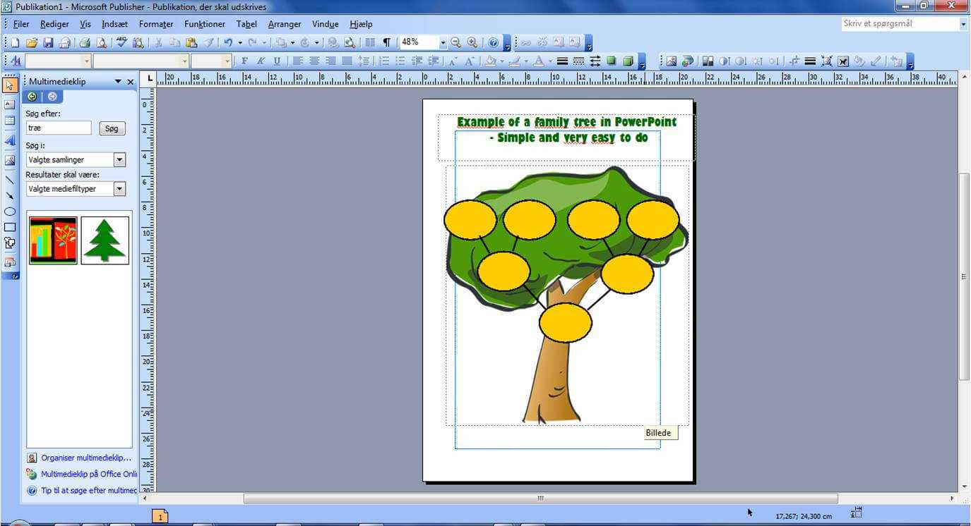971x526 pixels.
Task: Open the Formater menu
Action: click(156, 24)
